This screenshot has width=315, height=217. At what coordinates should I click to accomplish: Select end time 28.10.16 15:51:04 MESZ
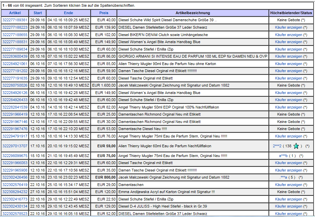click(x=68, y=192)
